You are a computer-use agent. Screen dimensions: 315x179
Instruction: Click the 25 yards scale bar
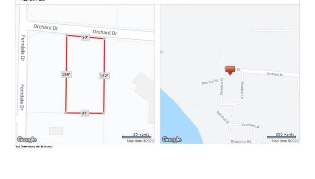coord(137,136)
